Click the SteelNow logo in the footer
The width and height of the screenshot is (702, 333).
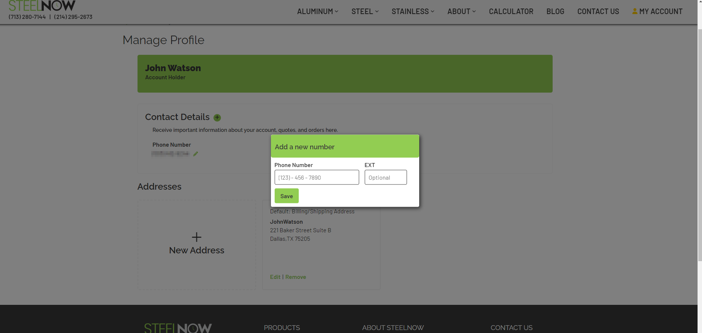178,328
